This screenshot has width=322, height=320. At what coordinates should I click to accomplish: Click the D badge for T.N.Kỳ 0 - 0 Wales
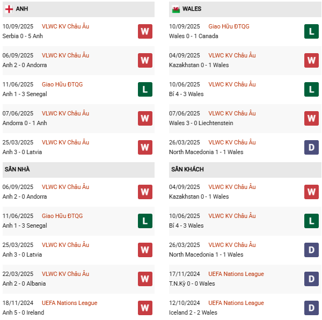pos(312,279)
